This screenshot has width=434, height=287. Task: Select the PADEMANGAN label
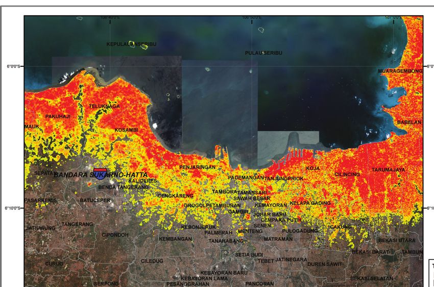246,178
